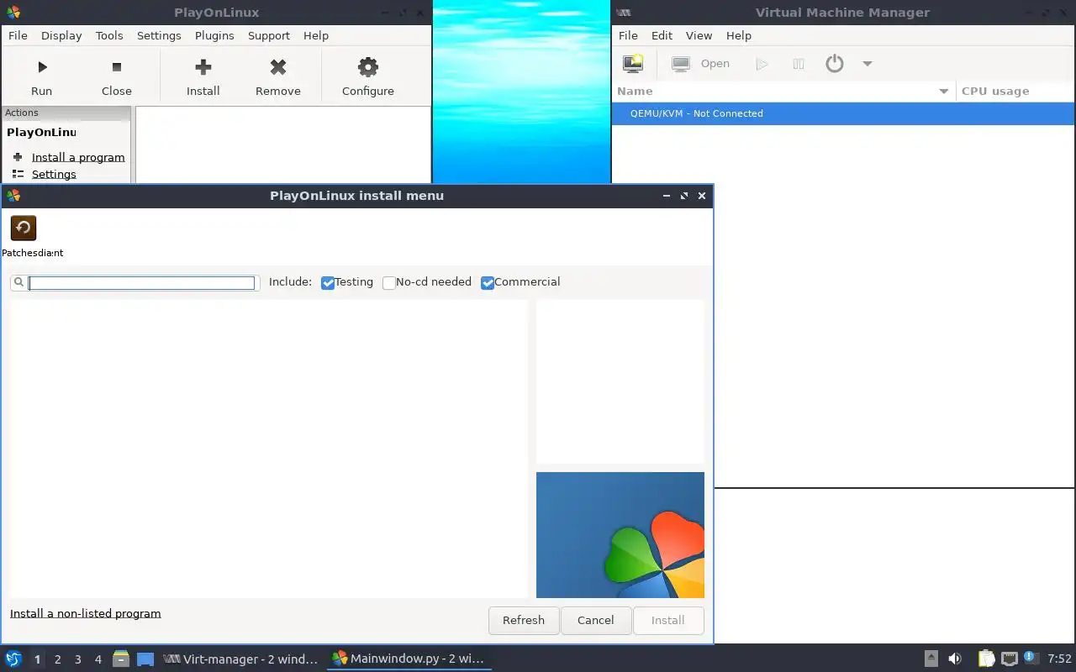Click the clock showing 7:52
The image size is (1076, 672).
(x=1060, y=659)
